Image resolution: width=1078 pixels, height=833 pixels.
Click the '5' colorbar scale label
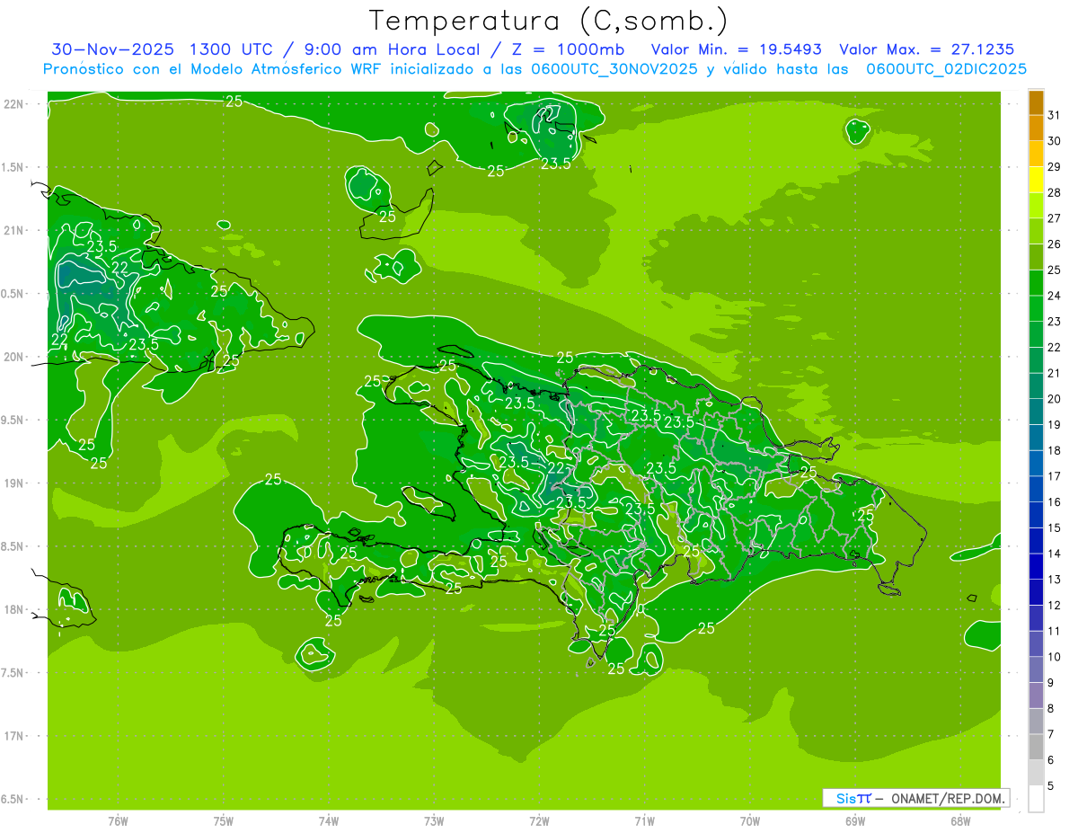click(x=1051, y=785)
